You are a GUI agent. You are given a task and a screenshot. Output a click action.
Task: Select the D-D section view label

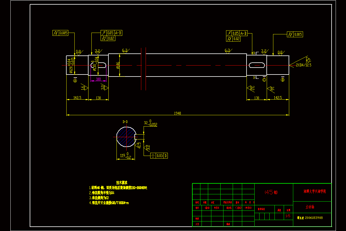(x=125, y=122)
